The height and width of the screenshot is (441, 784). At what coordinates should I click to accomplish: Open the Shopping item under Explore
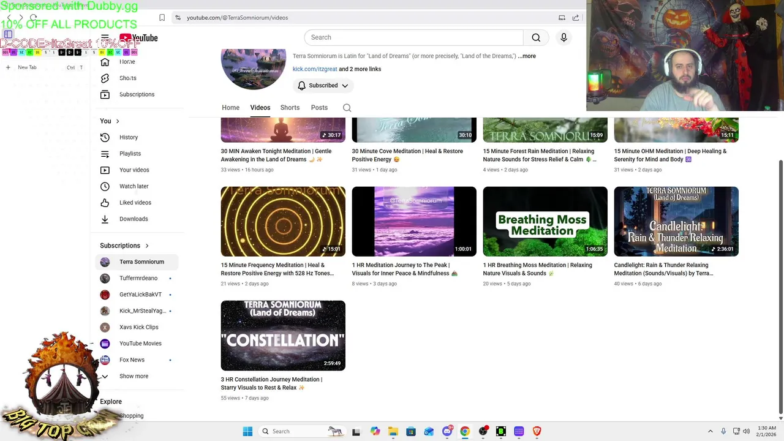131,416
